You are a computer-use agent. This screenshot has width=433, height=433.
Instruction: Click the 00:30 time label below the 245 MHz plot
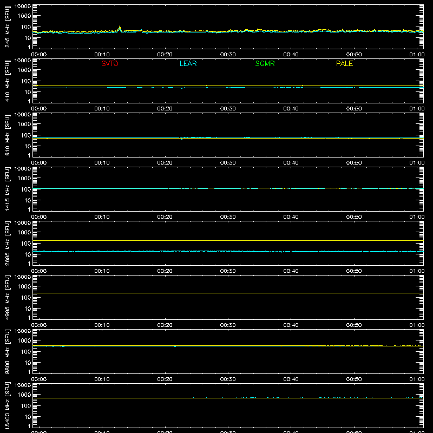pos(228,55)
